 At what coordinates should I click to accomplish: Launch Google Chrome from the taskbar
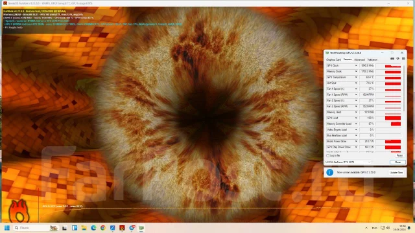click(103, 228)
